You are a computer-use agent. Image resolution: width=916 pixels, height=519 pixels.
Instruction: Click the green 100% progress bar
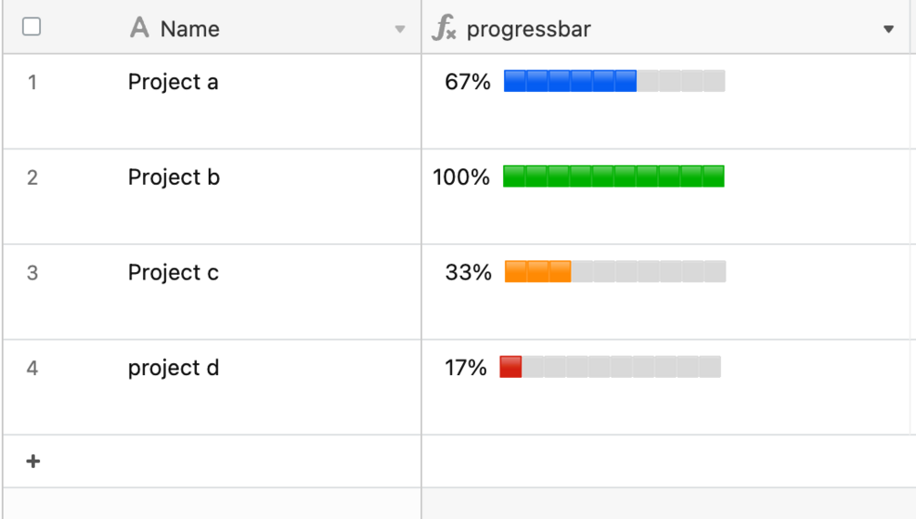pyautogui.click(x=613, y=177)
